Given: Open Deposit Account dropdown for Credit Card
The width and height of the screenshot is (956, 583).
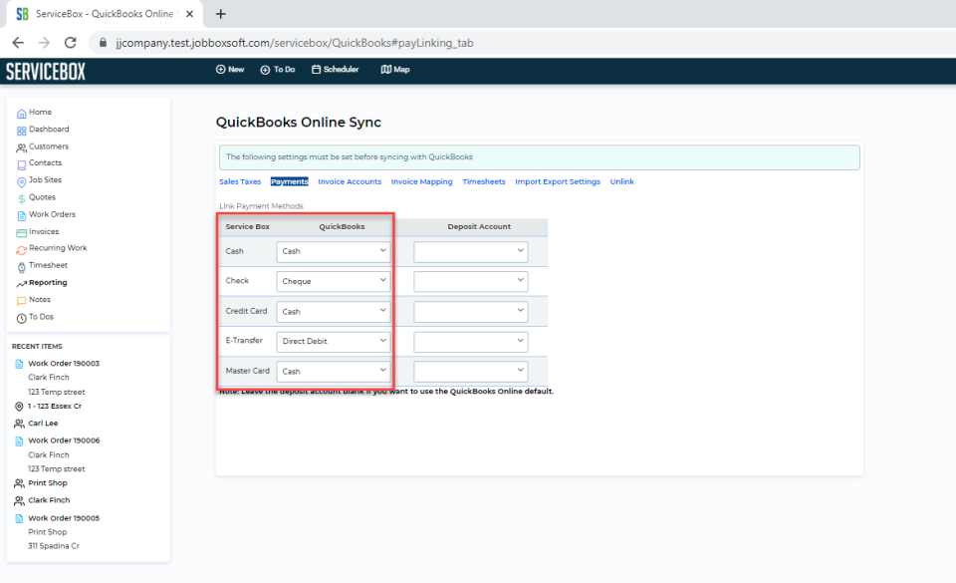Looking at the screenshot, I should point(471,312).
